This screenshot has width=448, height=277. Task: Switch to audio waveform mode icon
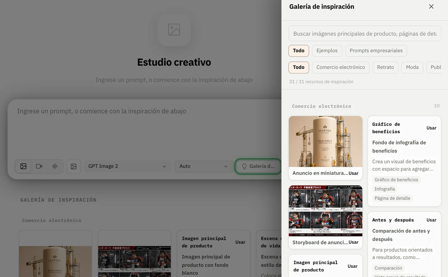point(55,166)
